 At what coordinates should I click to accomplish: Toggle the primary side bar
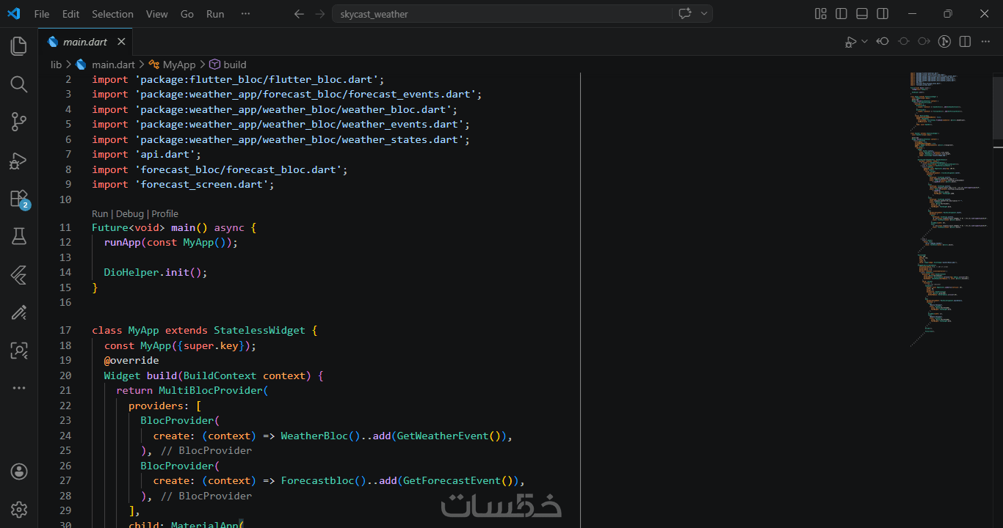(x=841, y=14)
